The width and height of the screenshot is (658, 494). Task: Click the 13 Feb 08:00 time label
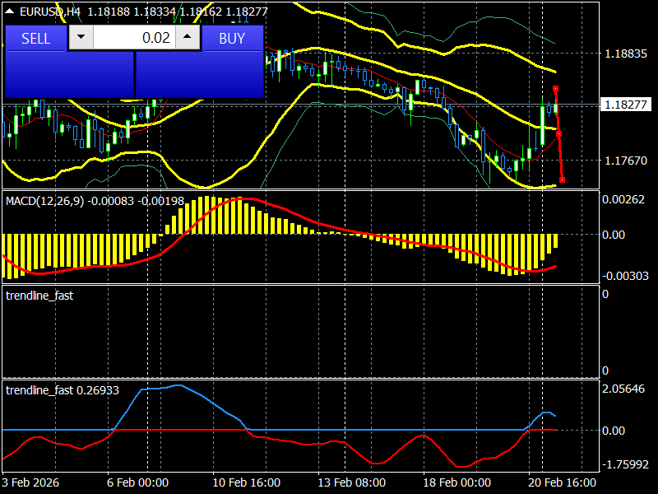[352, 482]
